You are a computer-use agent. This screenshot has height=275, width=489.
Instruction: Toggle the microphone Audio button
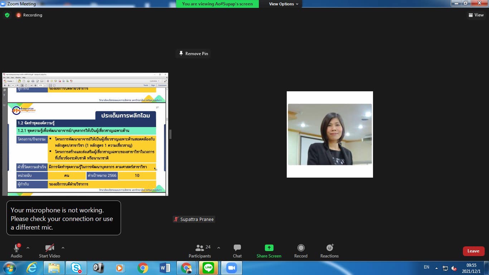pyautogui.click(x=16, y=248)
